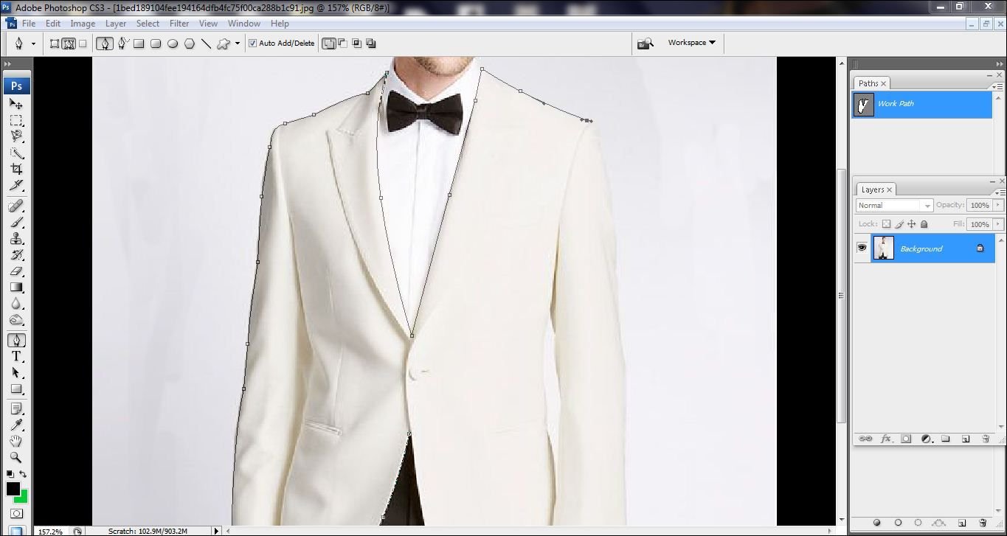Choose the Ellipse shape in options bar
This screenshot has width=1007, height=536.
pos(172,43)
